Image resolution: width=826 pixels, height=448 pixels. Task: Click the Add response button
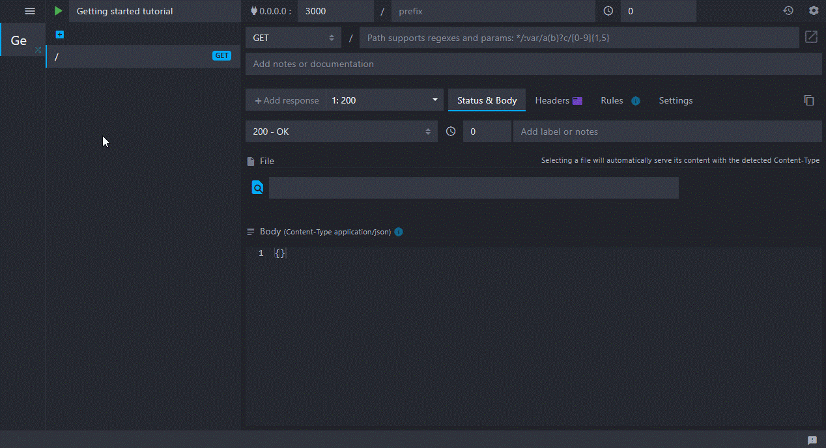(x=286, y=100)
